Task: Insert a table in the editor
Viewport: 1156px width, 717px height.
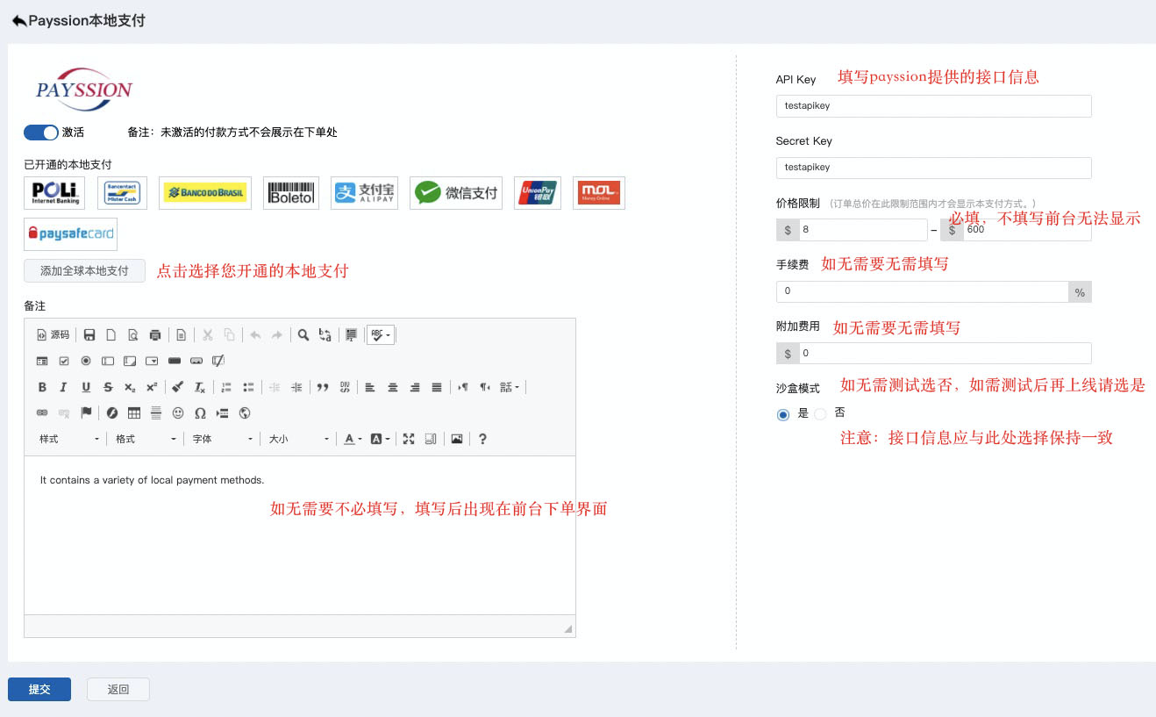Action: click(x=134, y=412)
